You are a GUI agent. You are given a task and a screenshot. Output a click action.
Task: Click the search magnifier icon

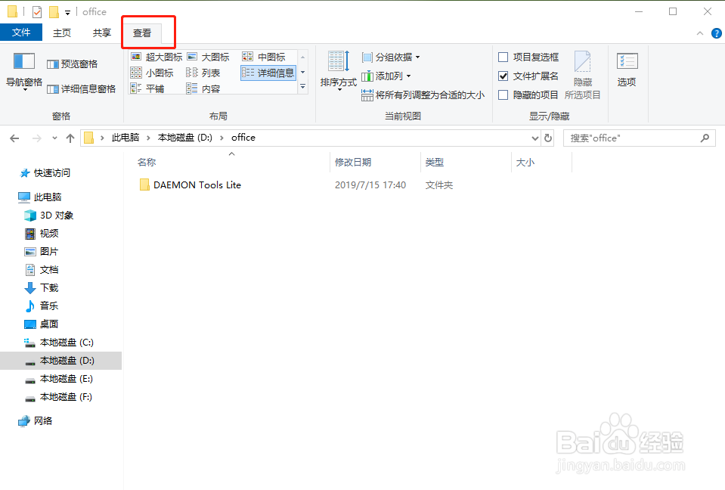point(705,138)
